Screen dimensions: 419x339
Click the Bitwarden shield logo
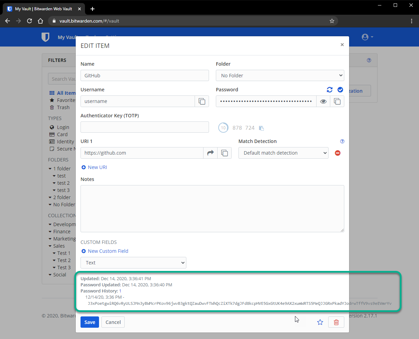click(46, 37)
